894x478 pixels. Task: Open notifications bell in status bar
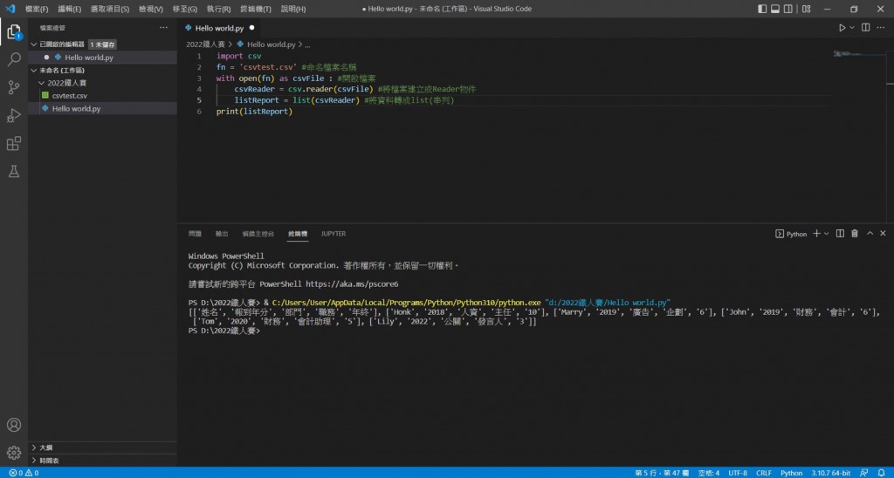(x=882, y=473)
